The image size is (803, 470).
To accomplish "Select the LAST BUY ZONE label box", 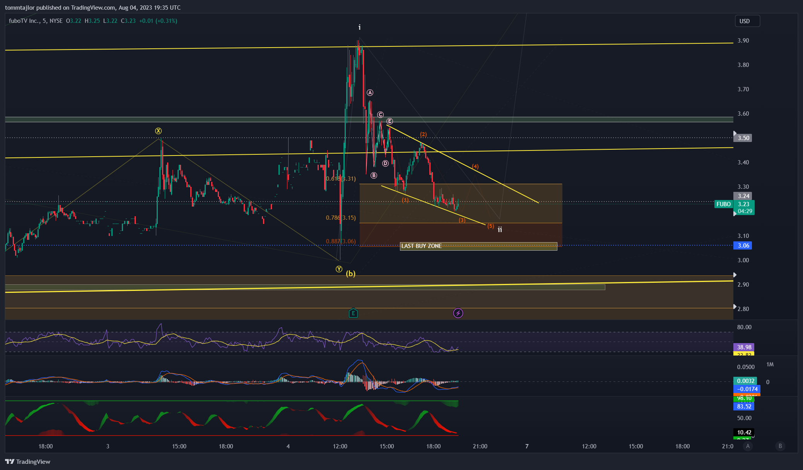I will coord(478,246).
